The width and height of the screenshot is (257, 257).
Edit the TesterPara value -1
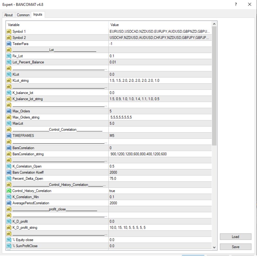160,44
